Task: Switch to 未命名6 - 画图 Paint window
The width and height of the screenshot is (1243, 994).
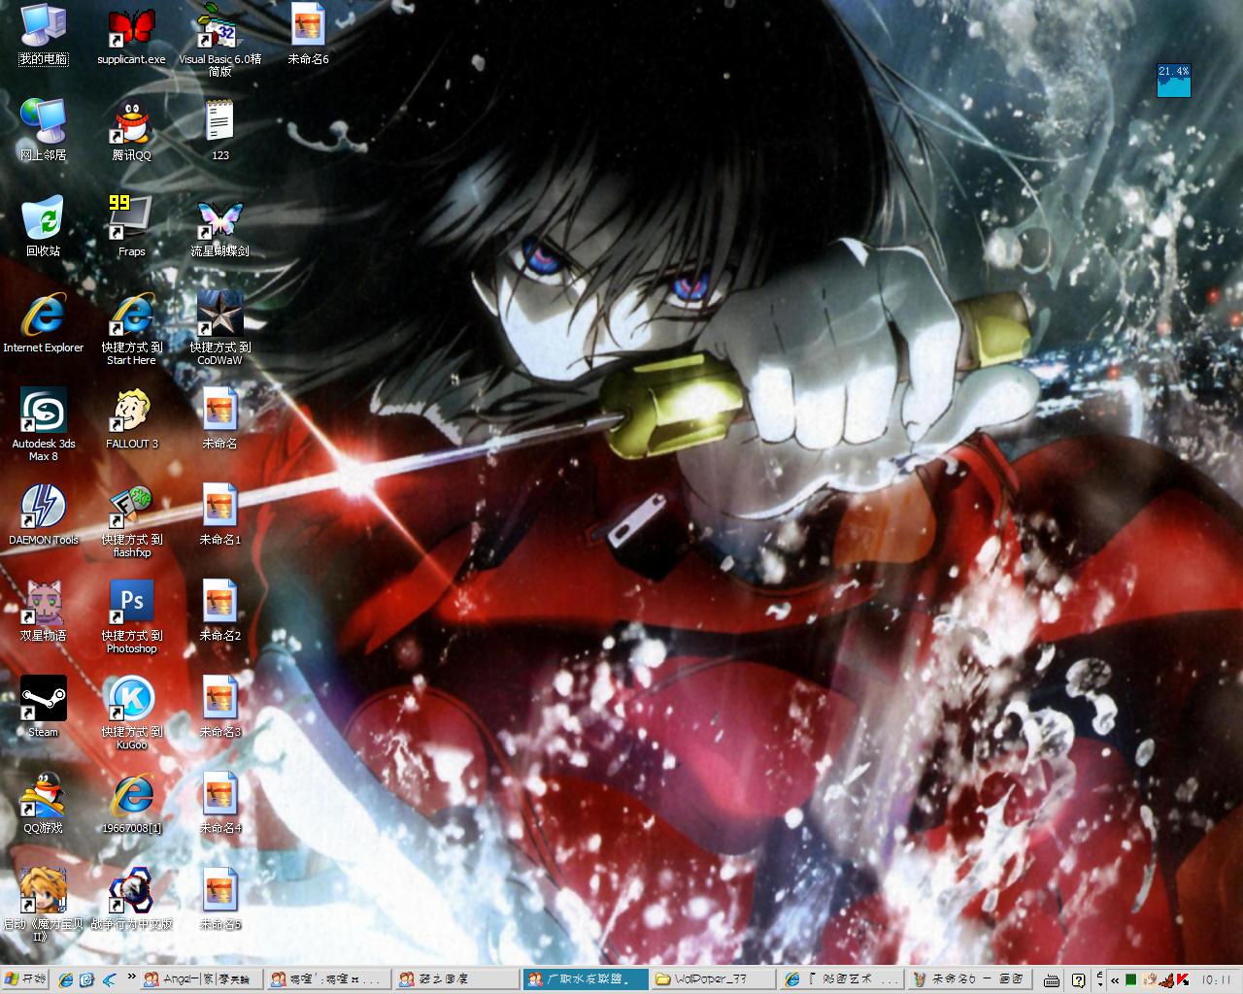Action: (x=969, y=979)
